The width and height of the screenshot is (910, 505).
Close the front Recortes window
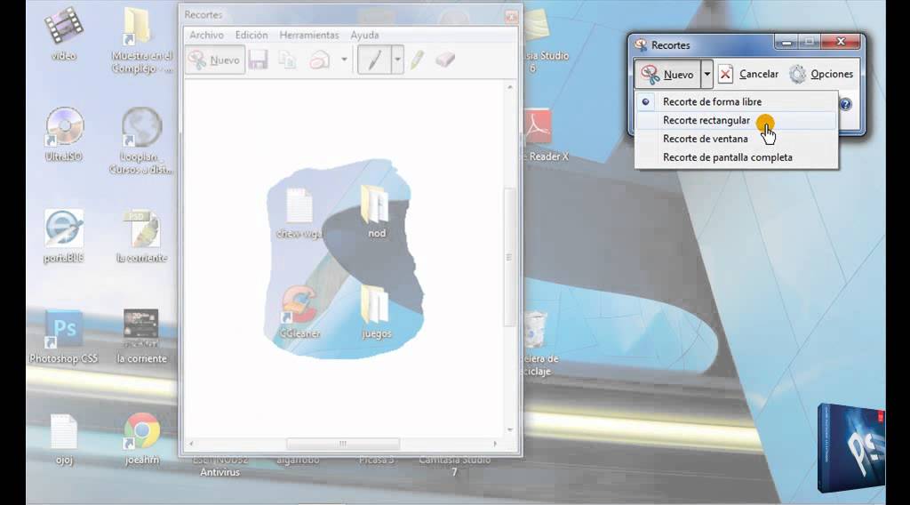[x=841, y=41]
